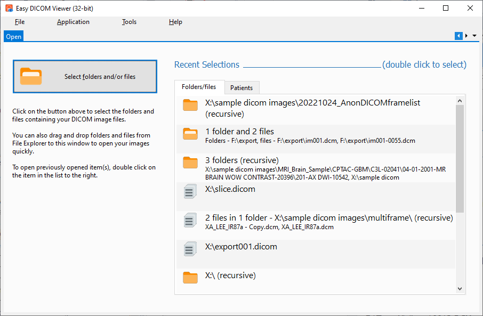483x316 pixels.
Task: Click folder icon next to '3 folders (recursive)'
Action: [190, 163]
